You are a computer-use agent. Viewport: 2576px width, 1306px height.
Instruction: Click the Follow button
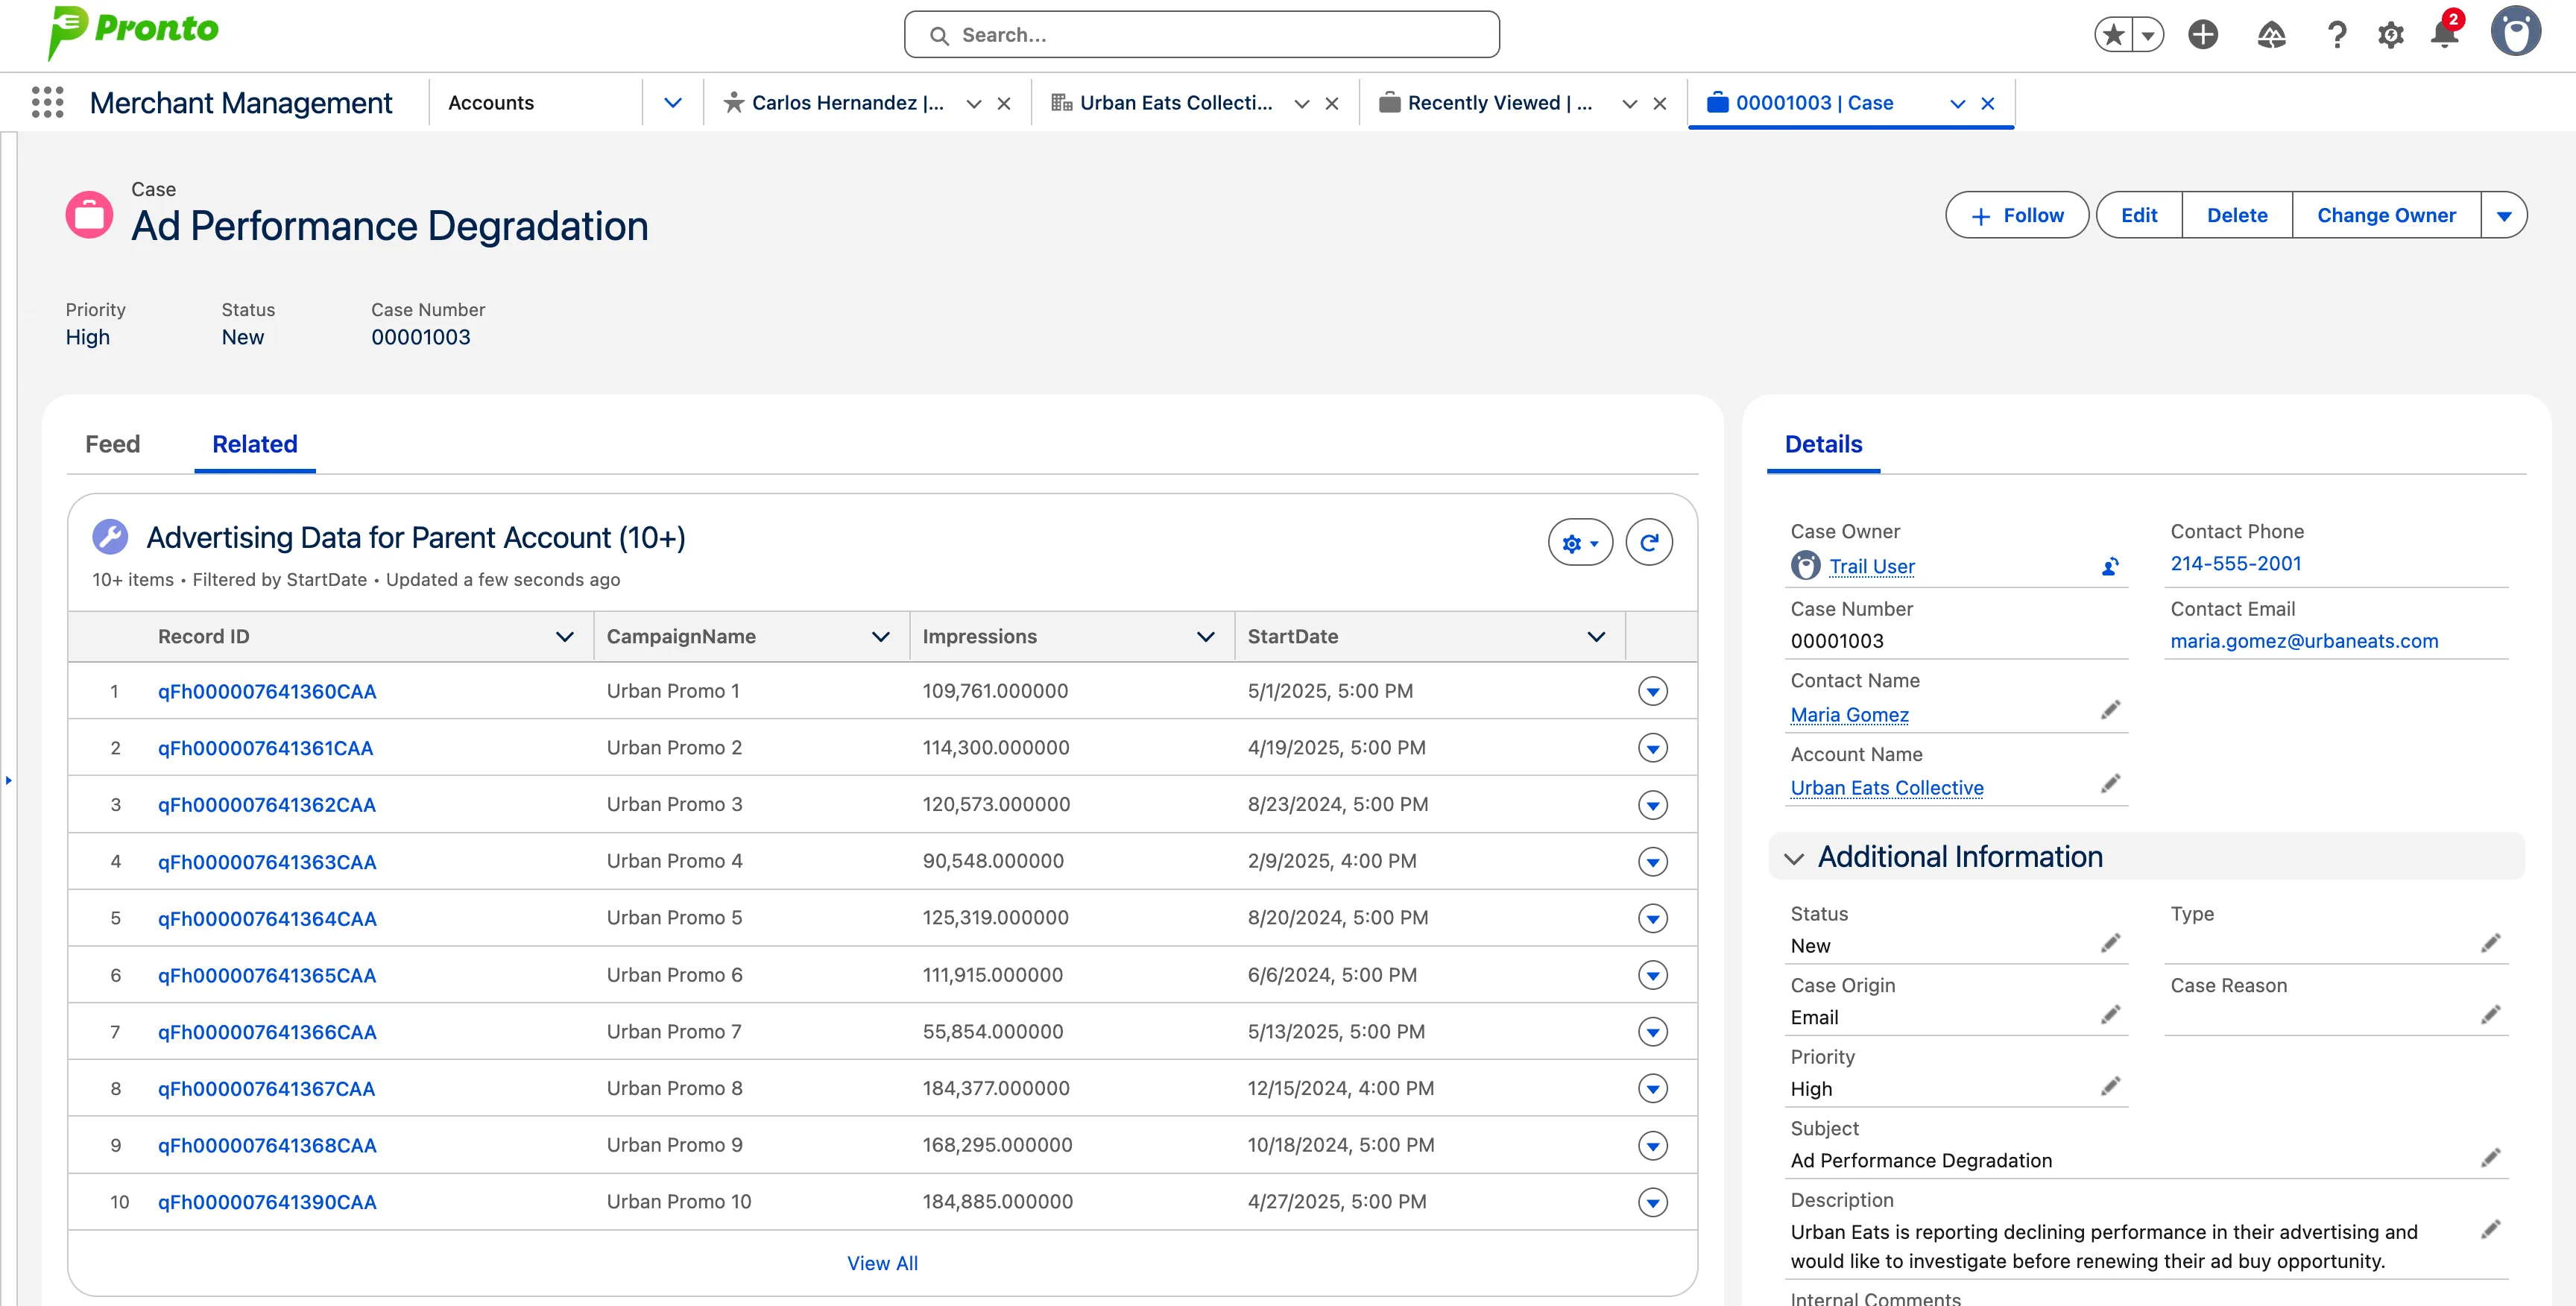(2016, 216)
